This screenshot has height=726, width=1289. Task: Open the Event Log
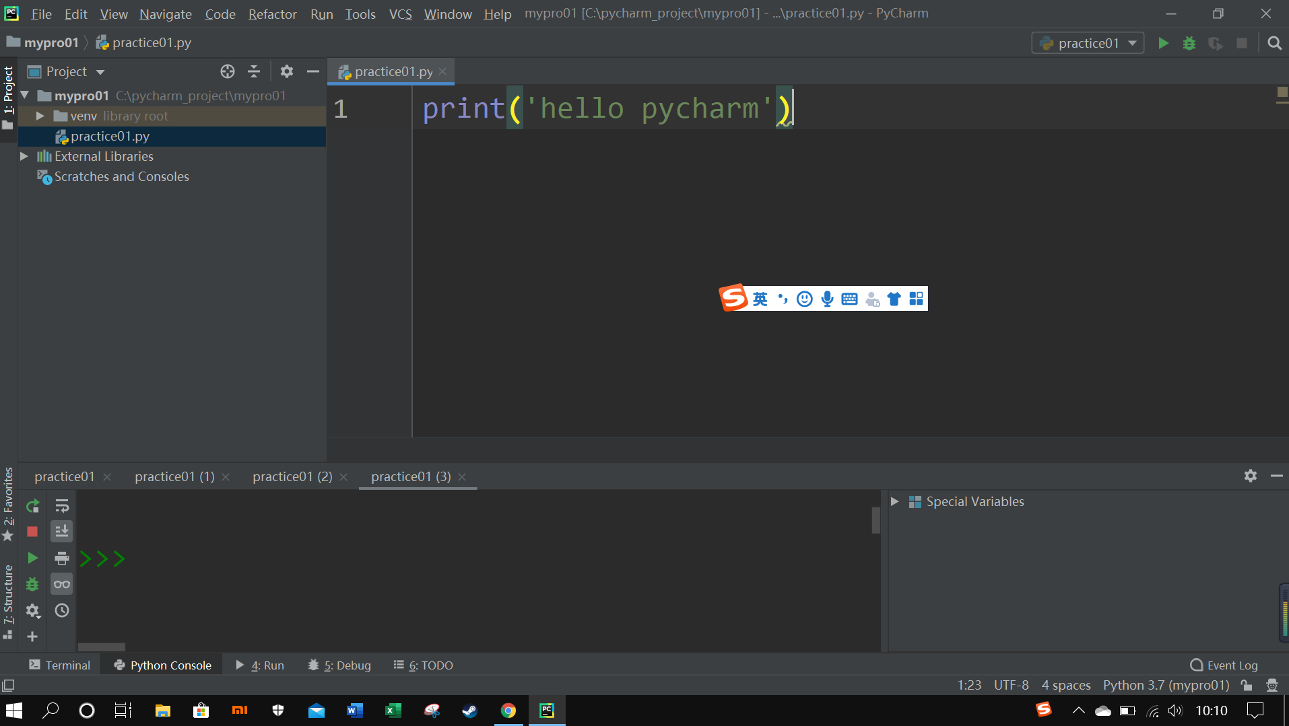(1224, 665)
